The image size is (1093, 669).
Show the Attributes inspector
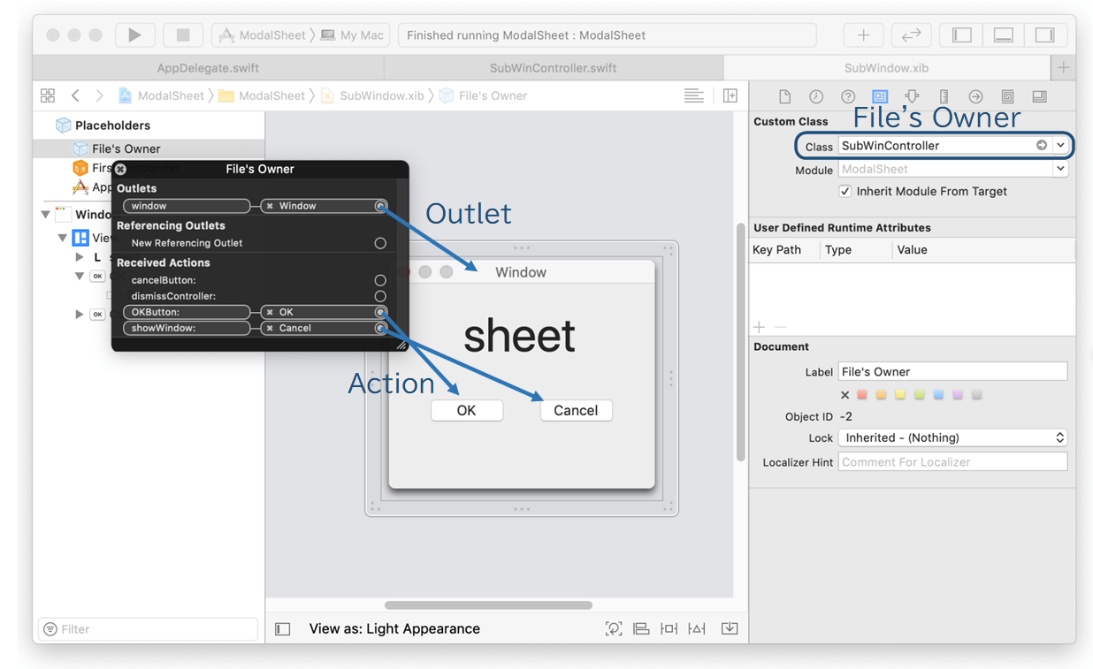[912, 96]
